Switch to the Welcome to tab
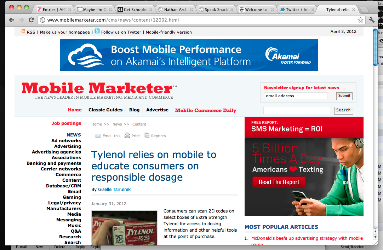 pyautogui.click(x=257, y=10)
